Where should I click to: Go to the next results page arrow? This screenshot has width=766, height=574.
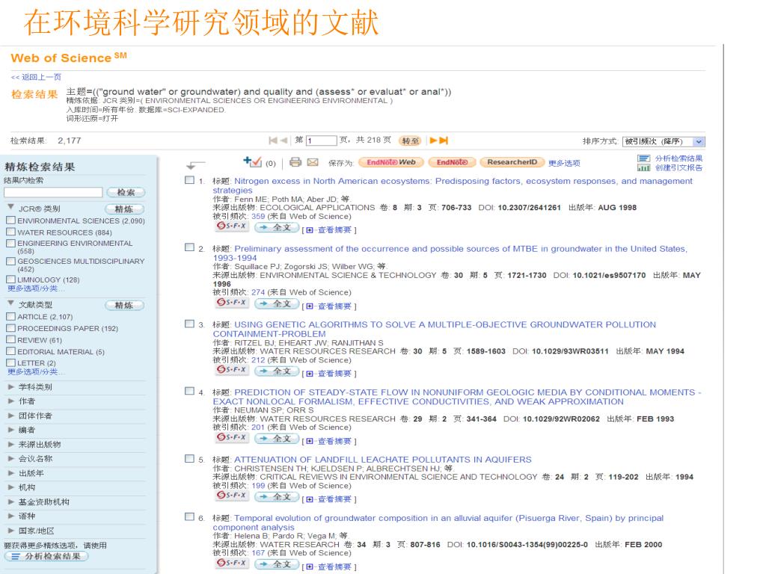tap(433, 141)
